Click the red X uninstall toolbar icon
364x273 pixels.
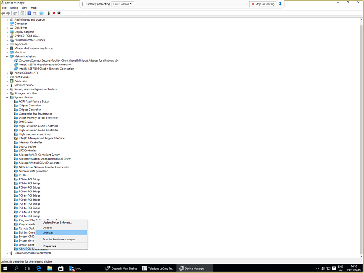53,13
